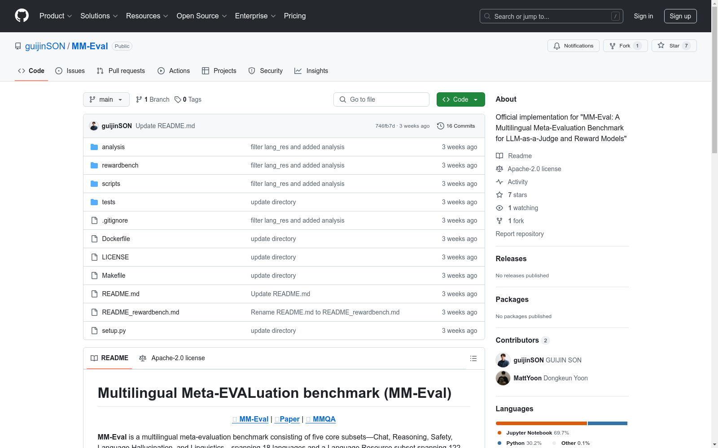This screenshot has height=448, width=718.
Task: Click the README.md file icon
Action: [94, 294]
